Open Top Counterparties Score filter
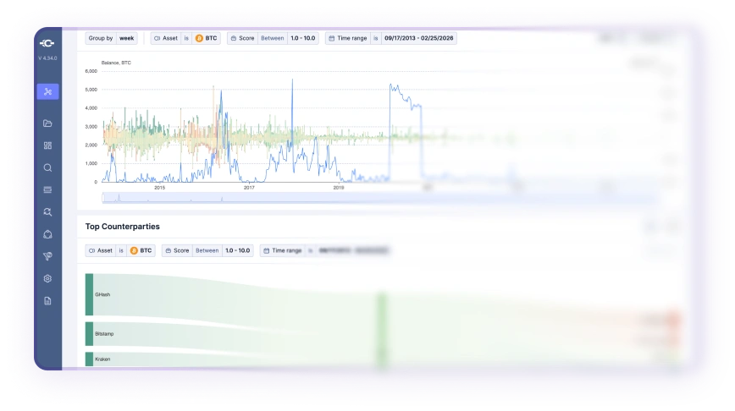 click(207, 250)
